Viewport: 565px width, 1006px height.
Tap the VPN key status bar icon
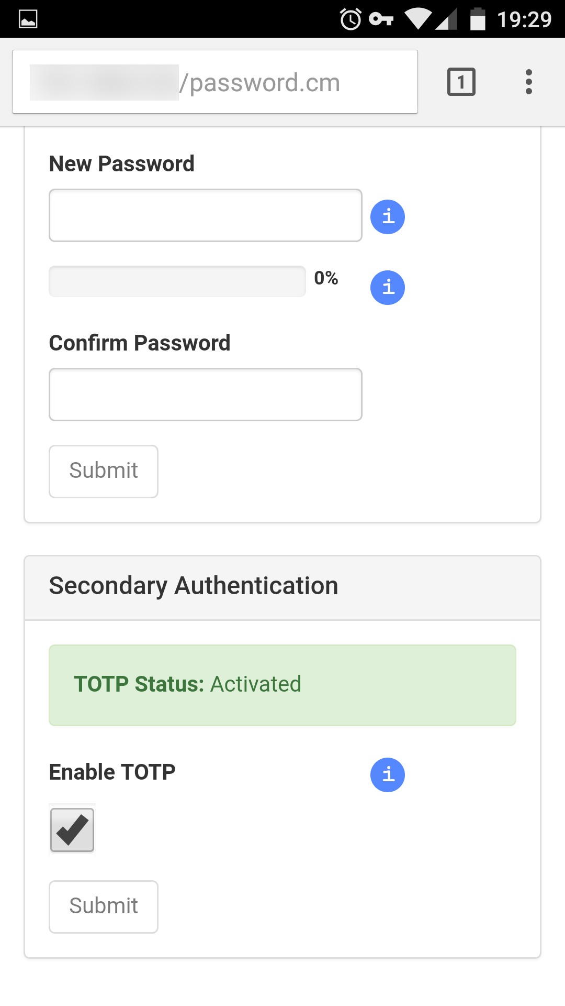pos(381,19)
